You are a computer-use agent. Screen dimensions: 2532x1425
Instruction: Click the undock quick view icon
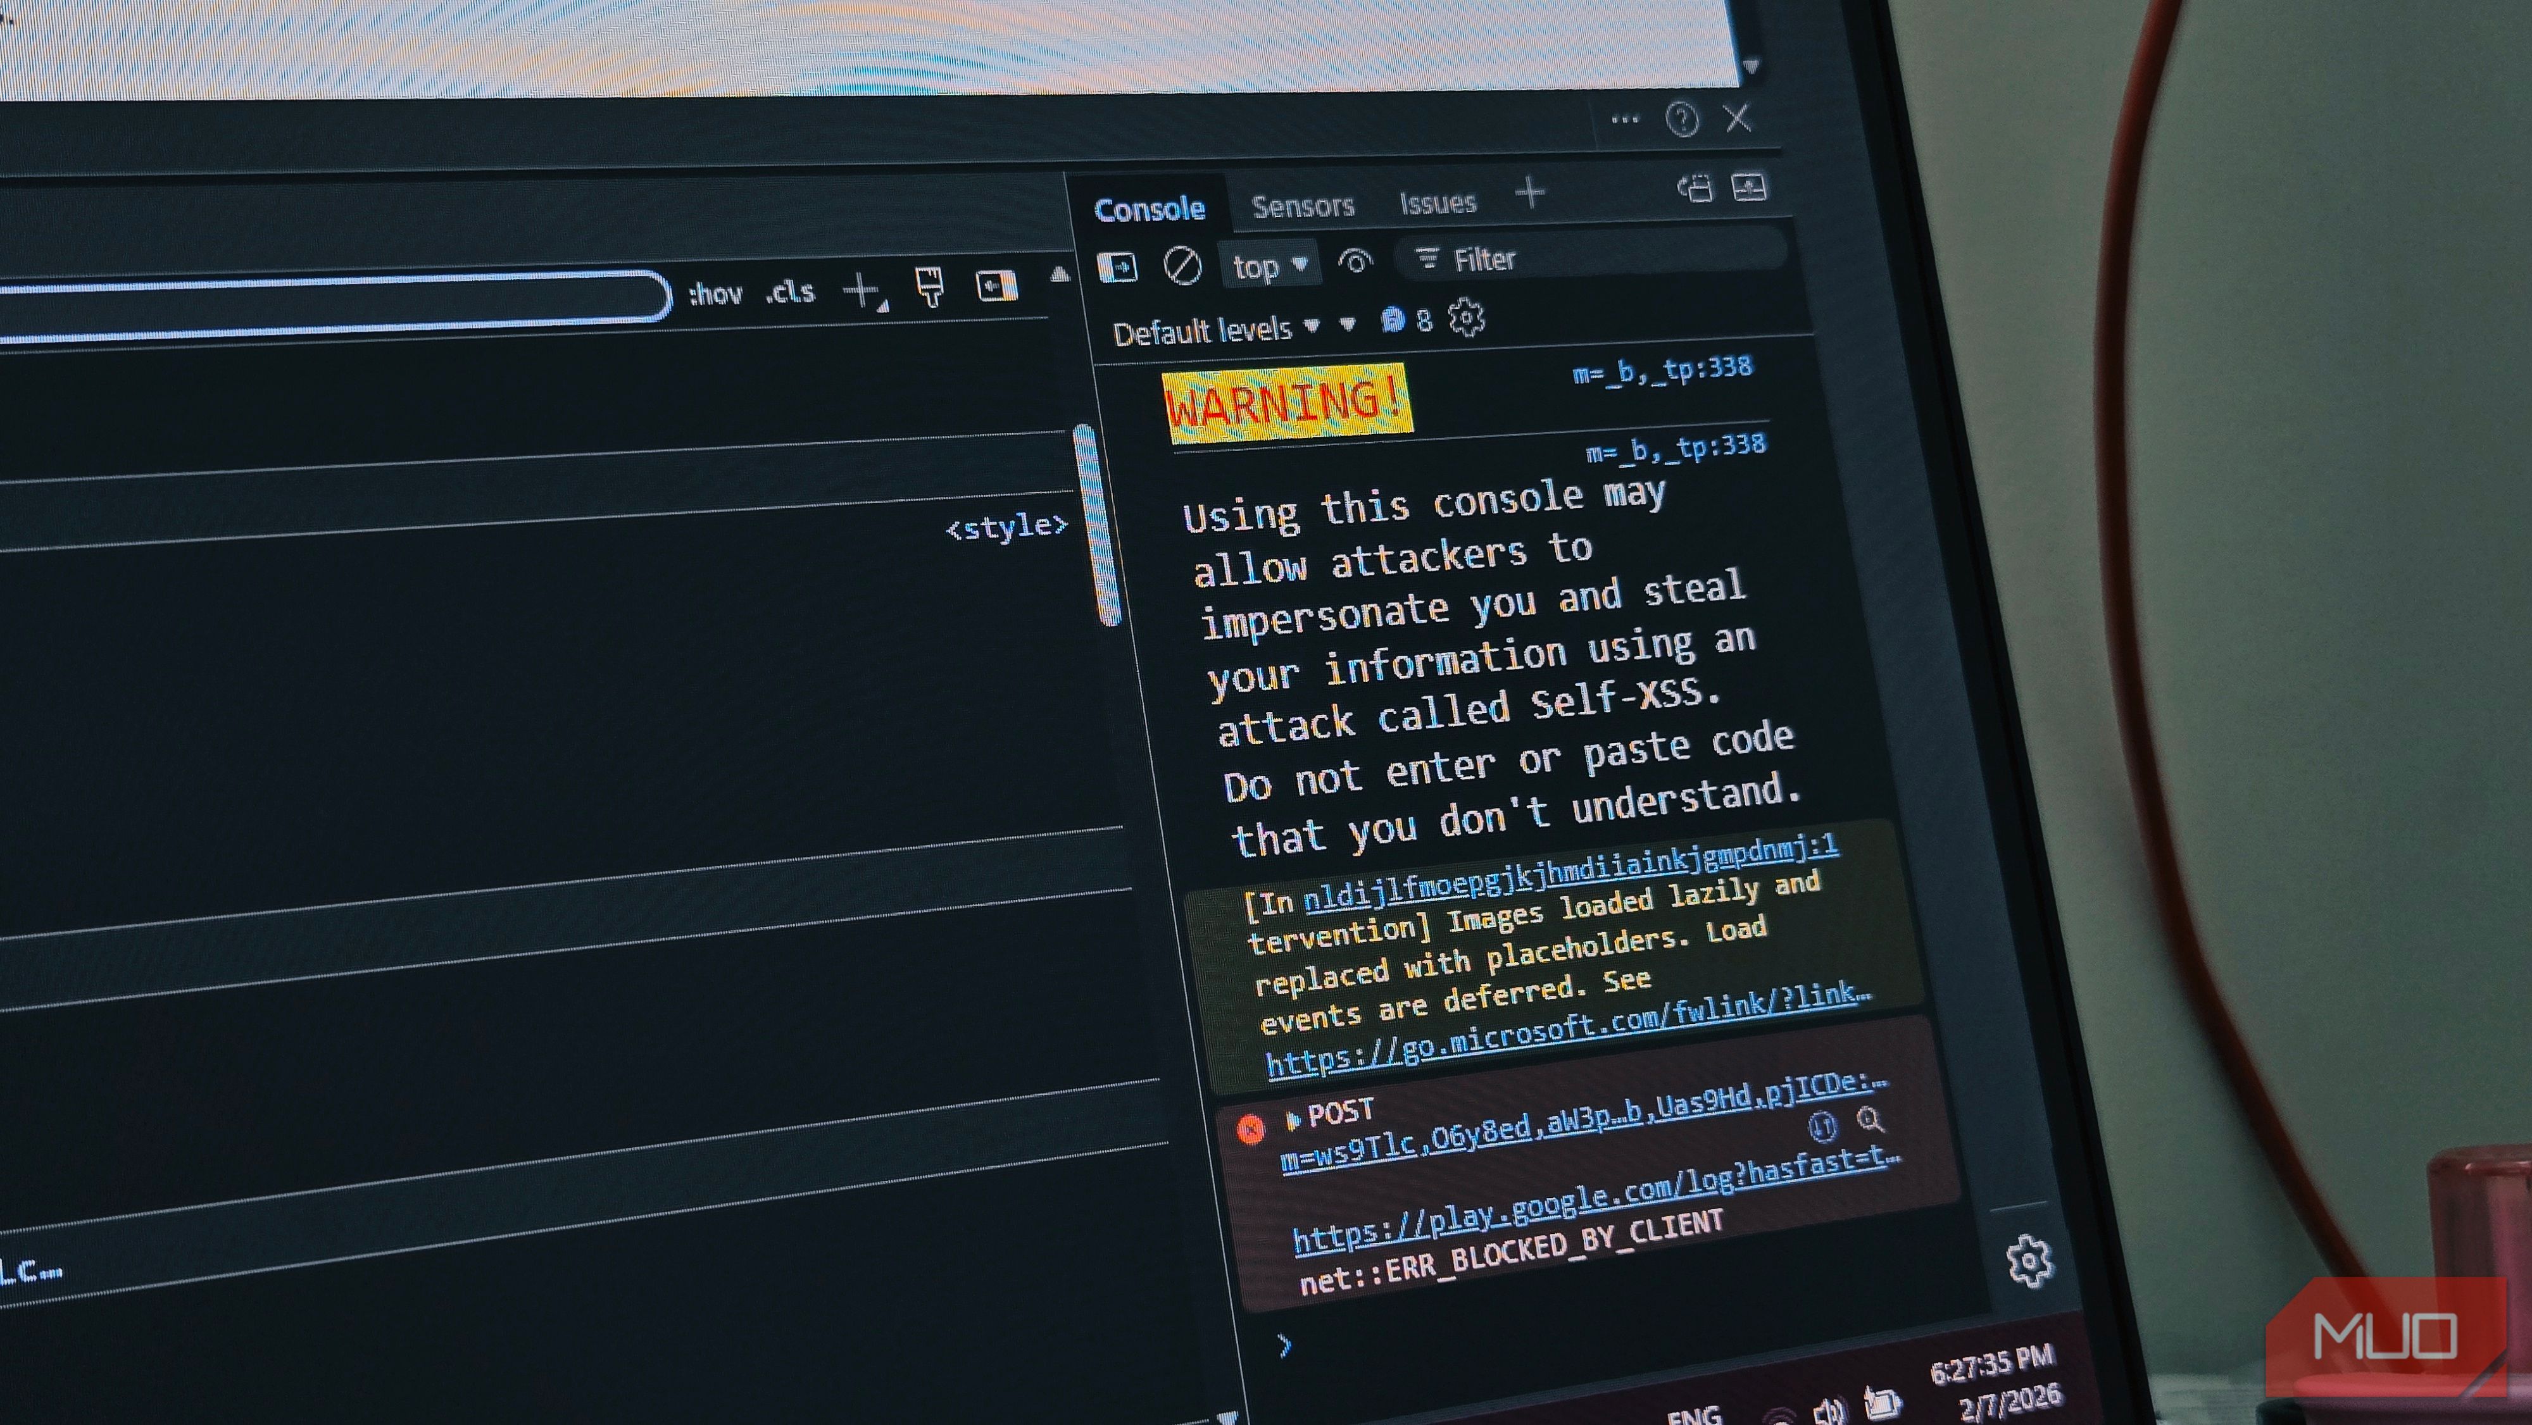(1695, 188)
